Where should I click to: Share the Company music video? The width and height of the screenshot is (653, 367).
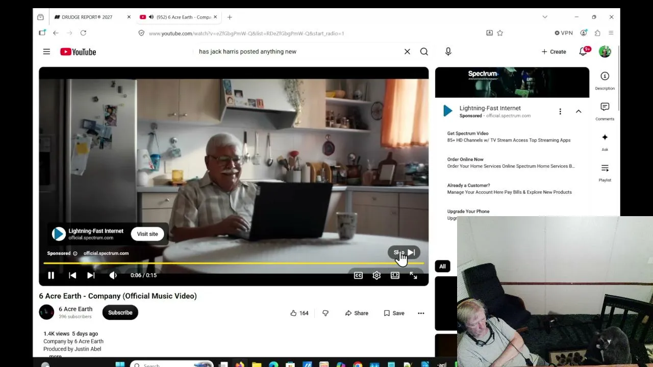357,313
